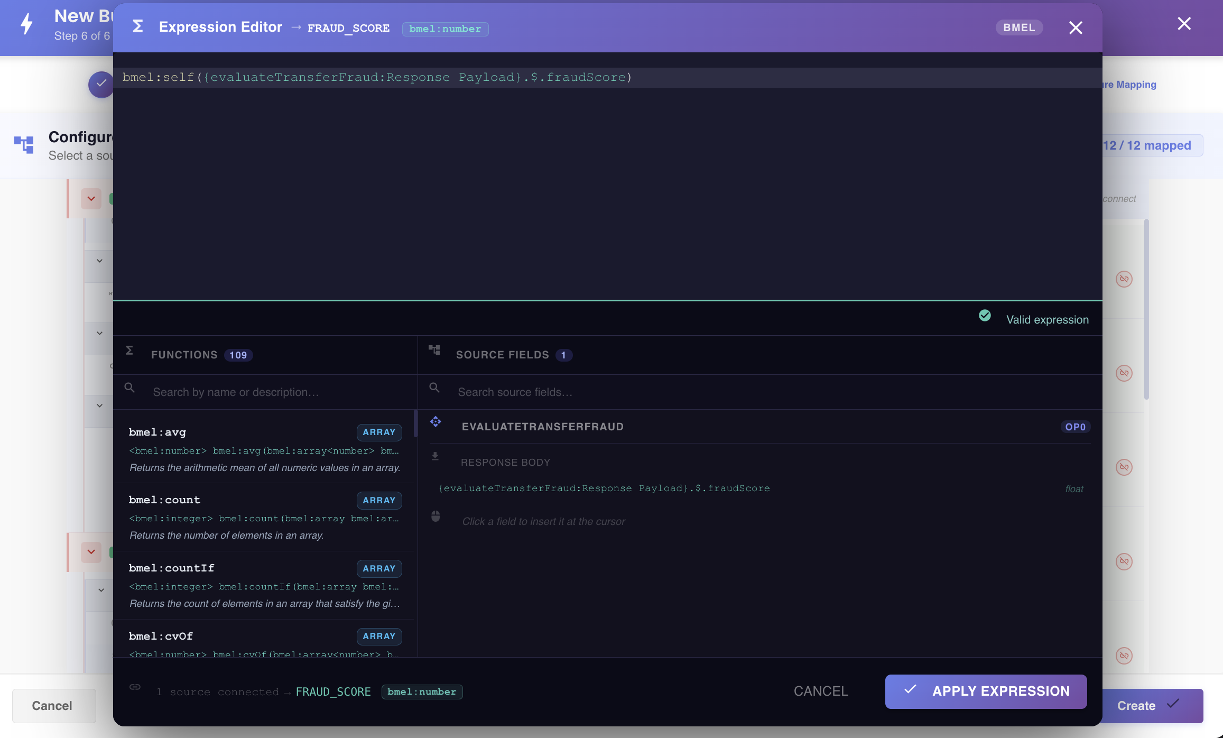
Task: Collapse the first red chevron group
Action: pyautogui.click(x=91, y=199)
